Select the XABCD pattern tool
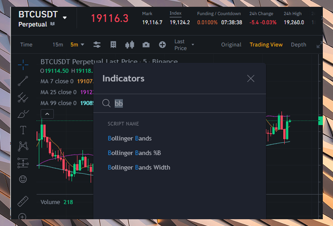The height and width of the screenshot is (226, 333). tap(23, 146)
